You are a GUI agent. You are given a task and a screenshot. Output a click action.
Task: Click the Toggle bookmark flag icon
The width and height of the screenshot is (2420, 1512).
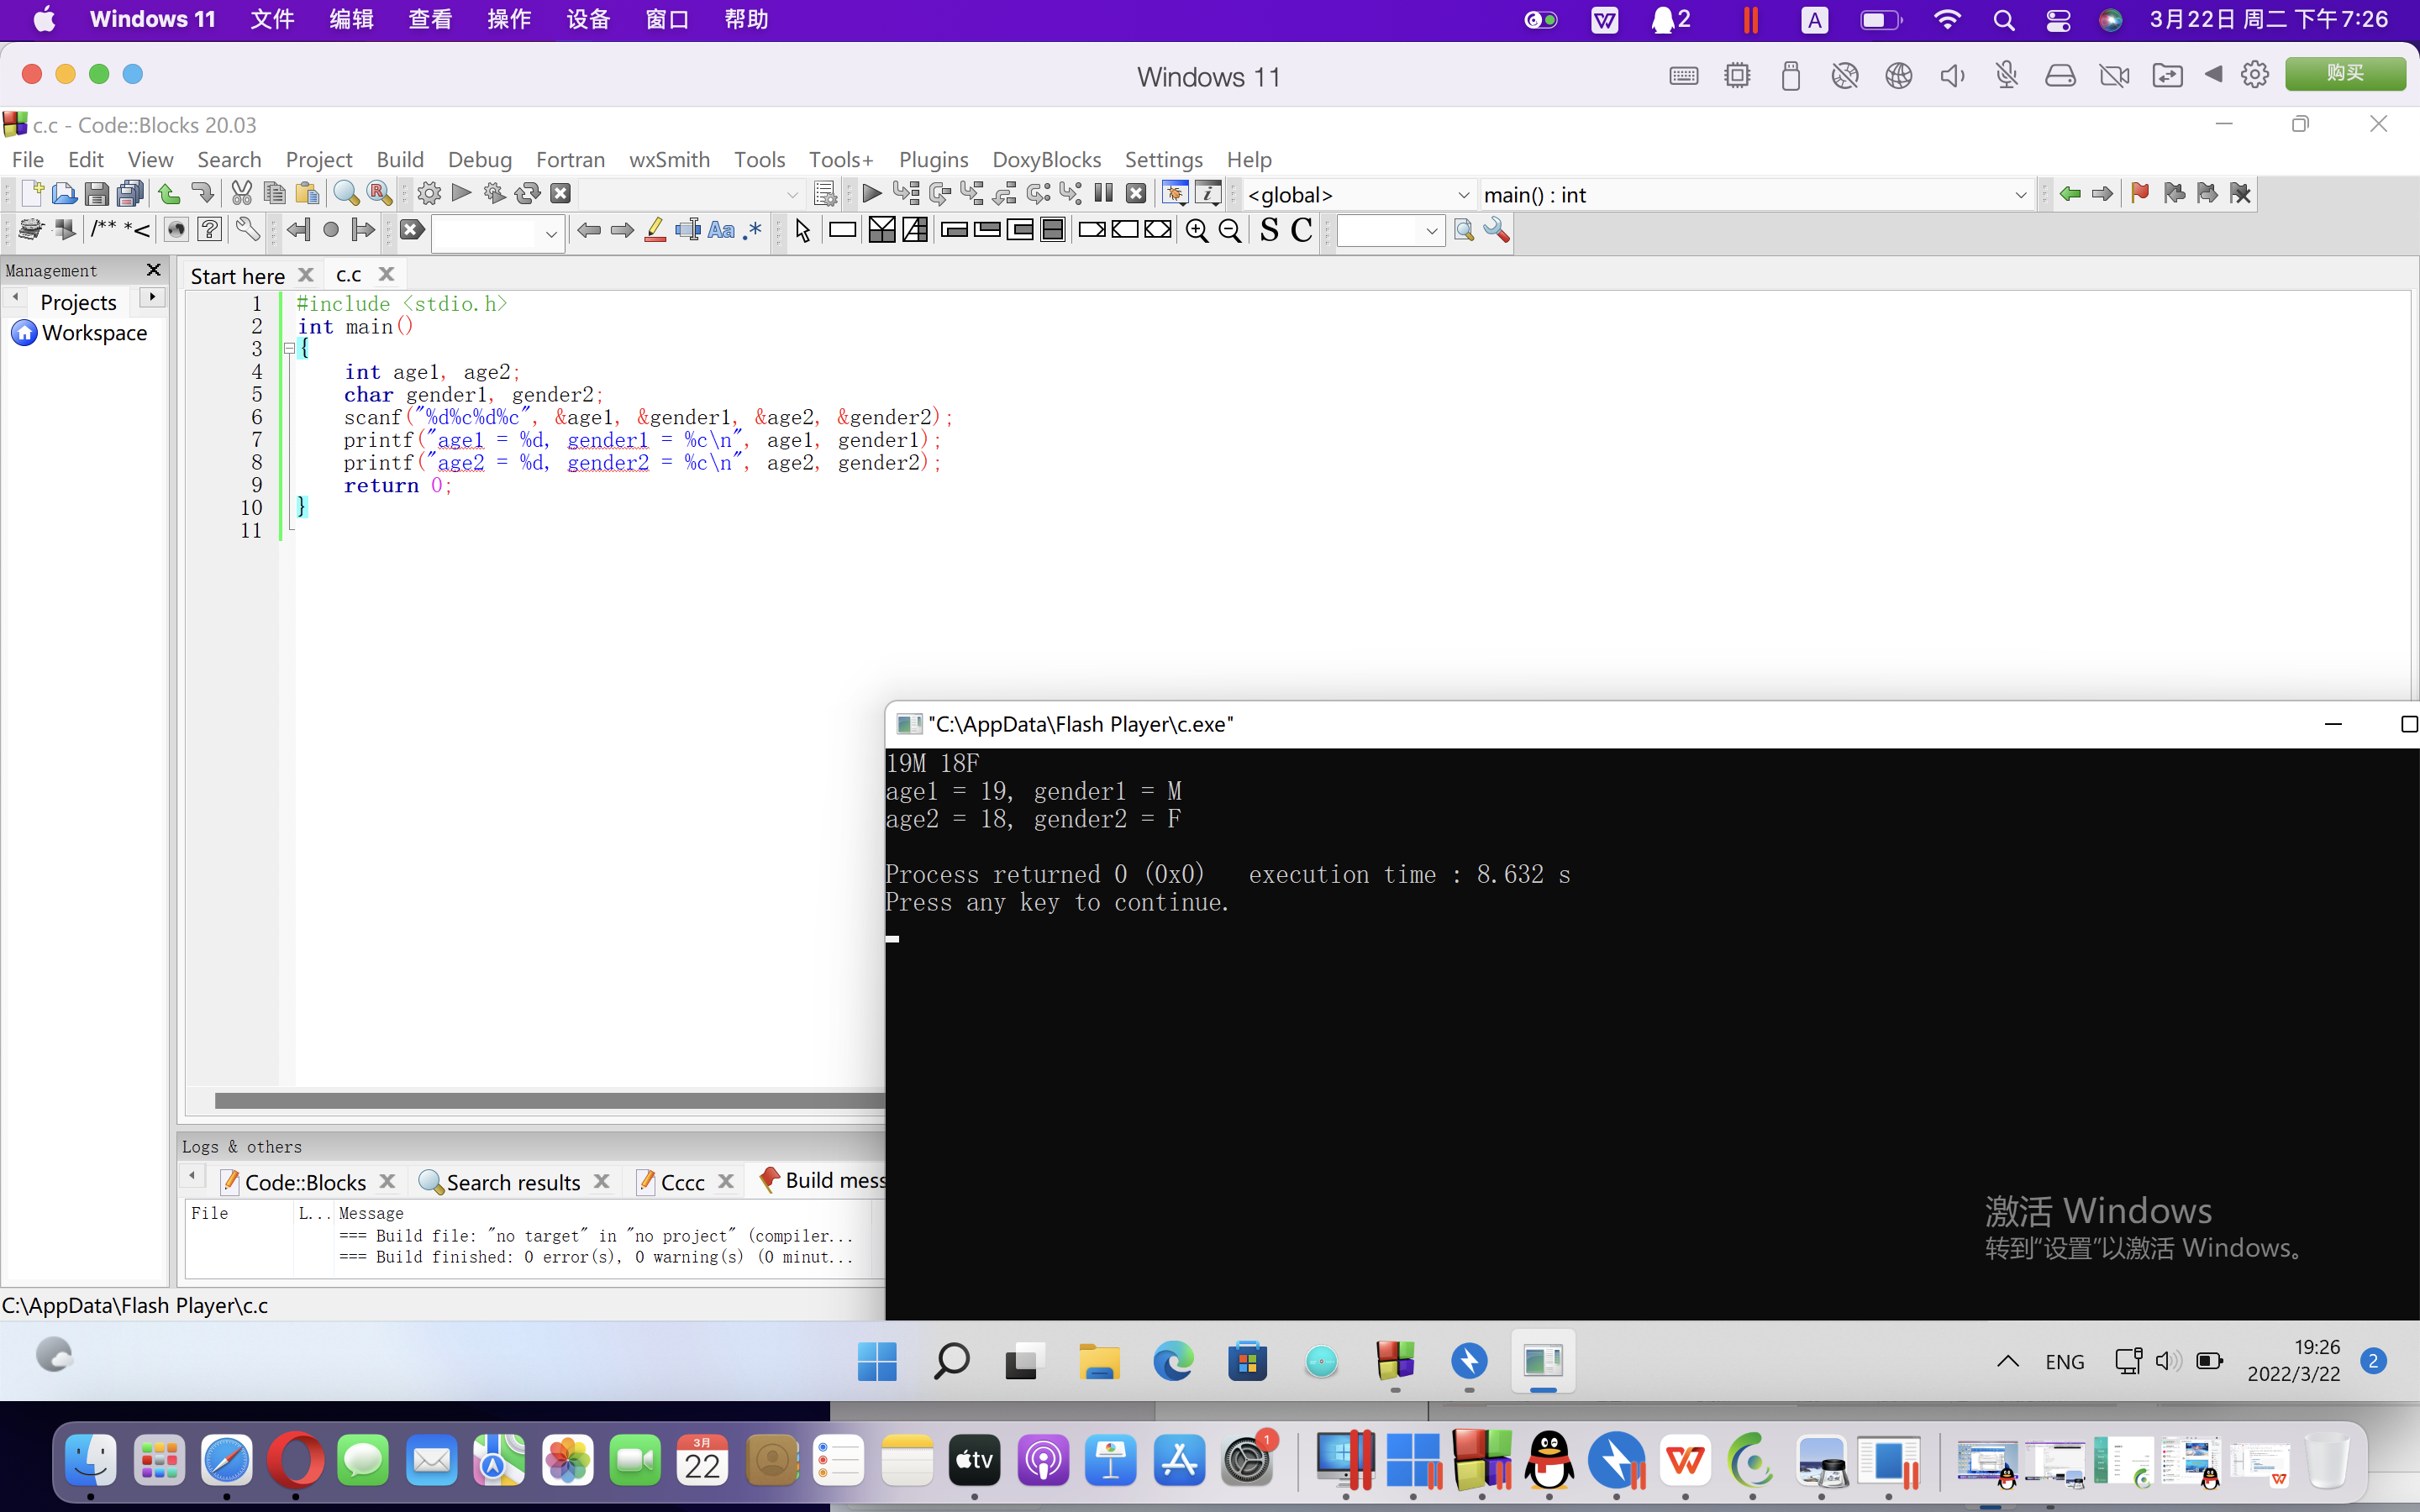click(2139, 194)
